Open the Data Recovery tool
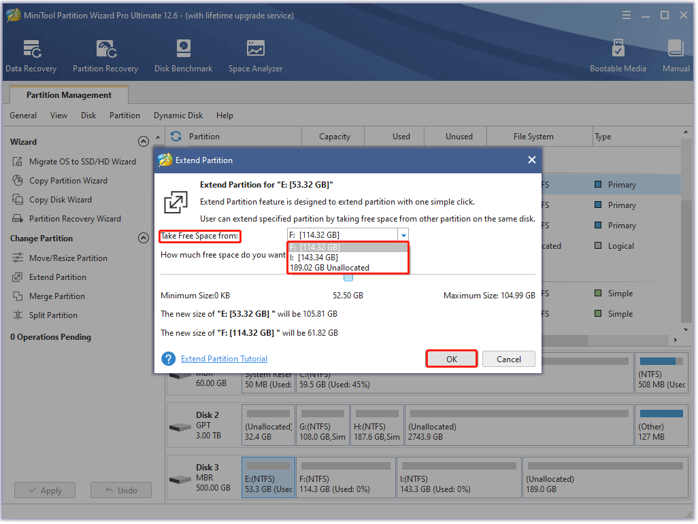The image size is (698, 524). [31, 56]
